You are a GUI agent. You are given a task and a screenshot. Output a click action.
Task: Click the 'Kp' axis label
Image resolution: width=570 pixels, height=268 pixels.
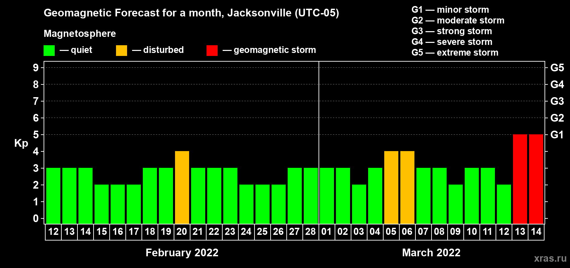point(21,143)
